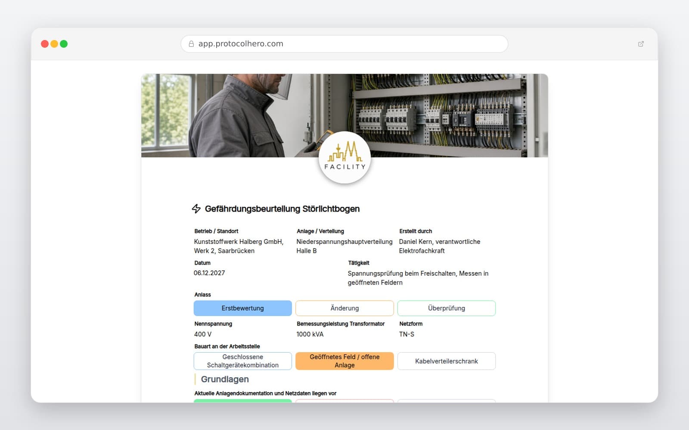
Task: Click the Erstellt durch label
Action: click(416, 231)
